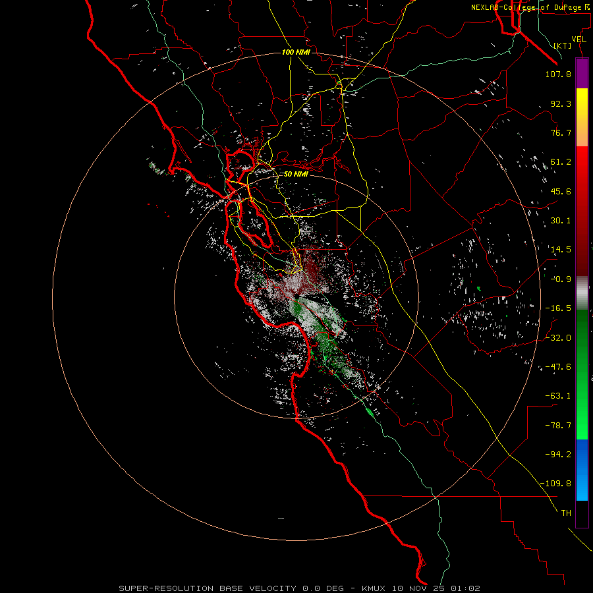Click the -16.5 velocity scale value
Screen dimensions: 593x593
pyautogui.click(x=558, y=308)
